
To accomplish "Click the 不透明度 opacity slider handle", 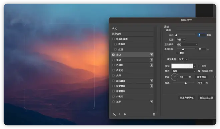I will coord(183,50).
